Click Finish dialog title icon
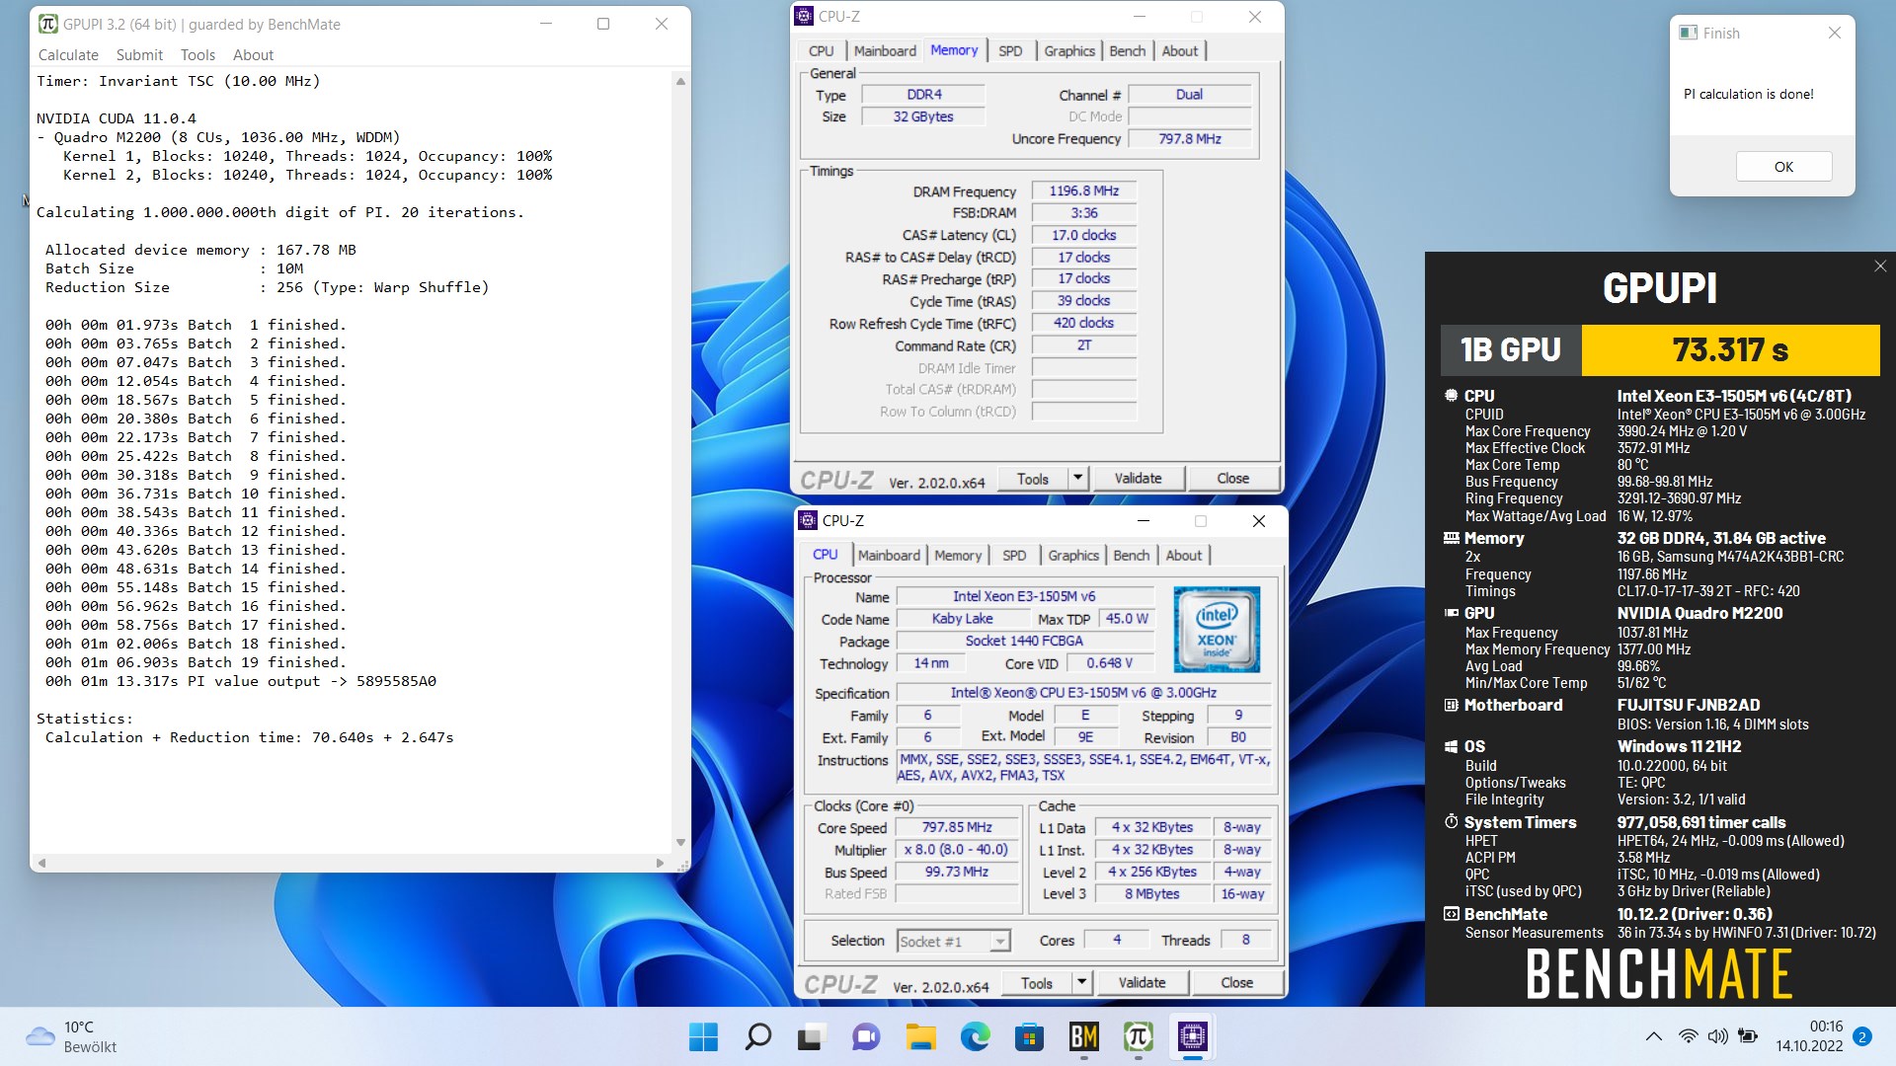This screenshot has height=1066, width=1896. coord(1688,33)
